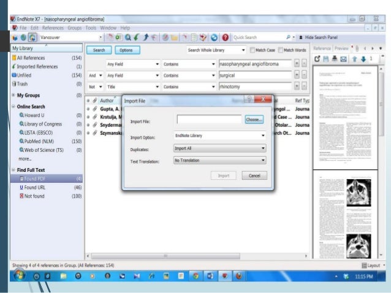
Task: Email the PDF using envelope icon
Action: point(344,59)
